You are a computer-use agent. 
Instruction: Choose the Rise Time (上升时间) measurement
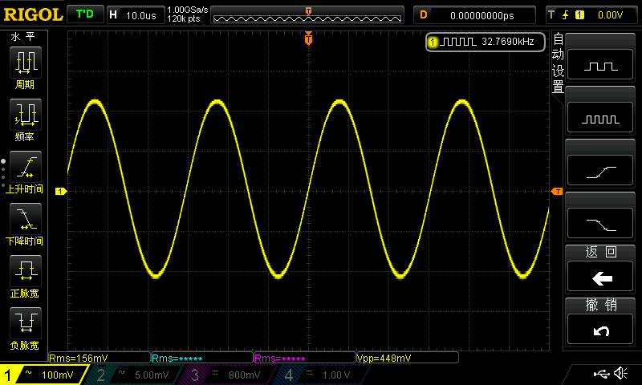pyautogui.click(x=25, y=171)
